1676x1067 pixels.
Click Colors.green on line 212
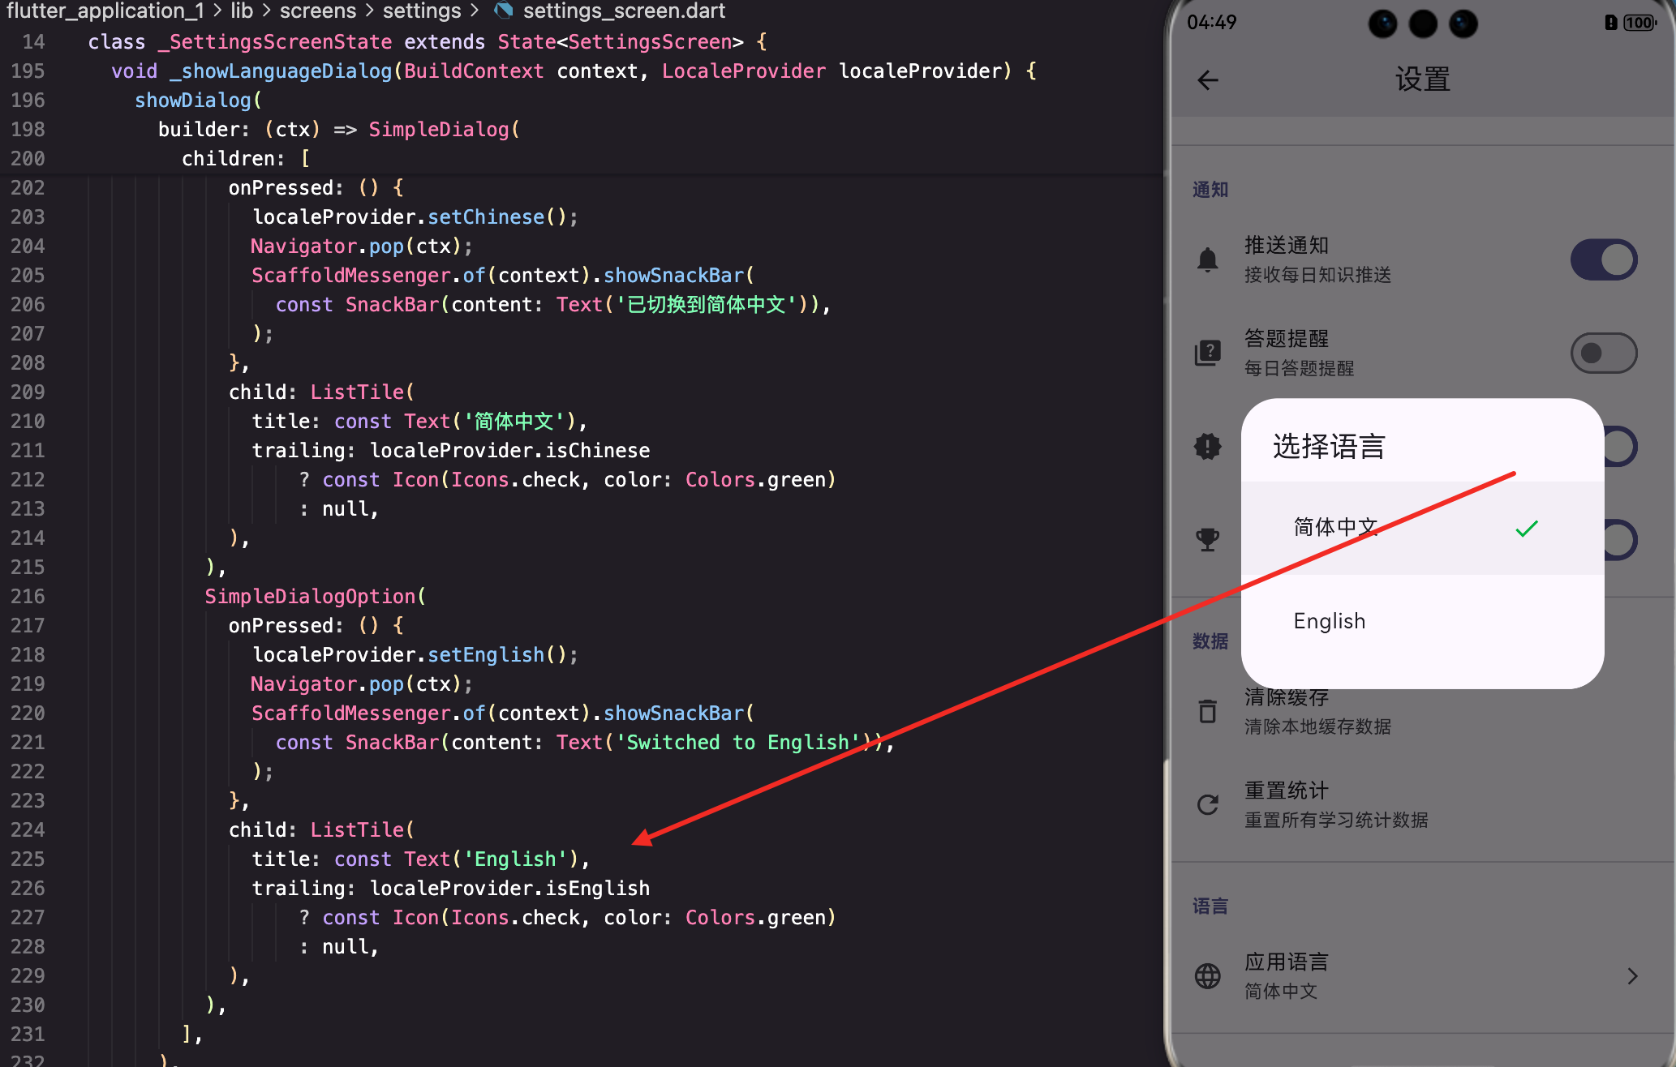tap(755, 479)
